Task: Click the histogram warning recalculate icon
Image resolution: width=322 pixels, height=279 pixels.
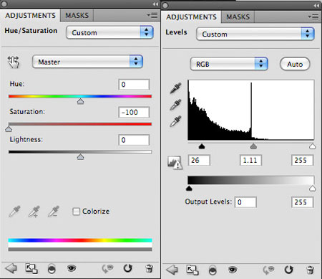Action: tap(175, 163)
